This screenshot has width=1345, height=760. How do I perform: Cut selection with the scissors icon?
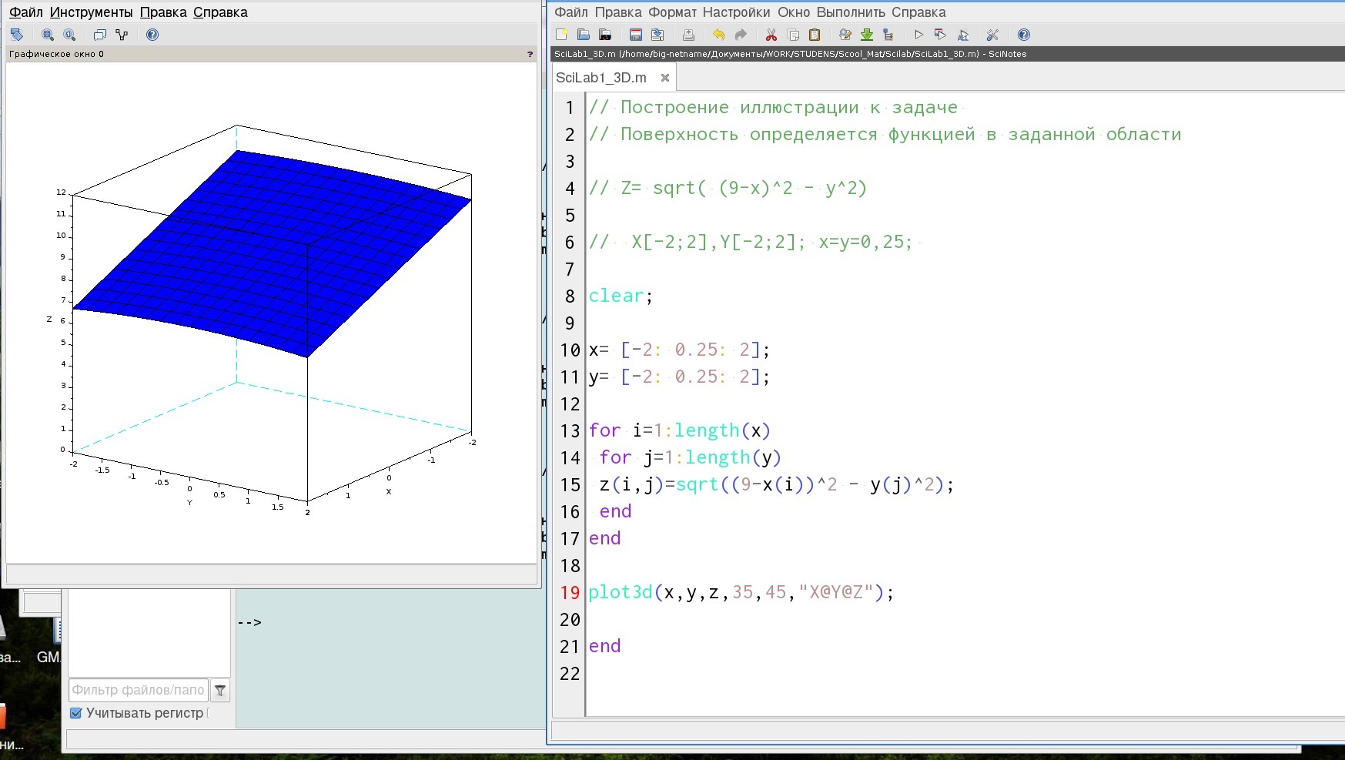(x=771, y=35)
